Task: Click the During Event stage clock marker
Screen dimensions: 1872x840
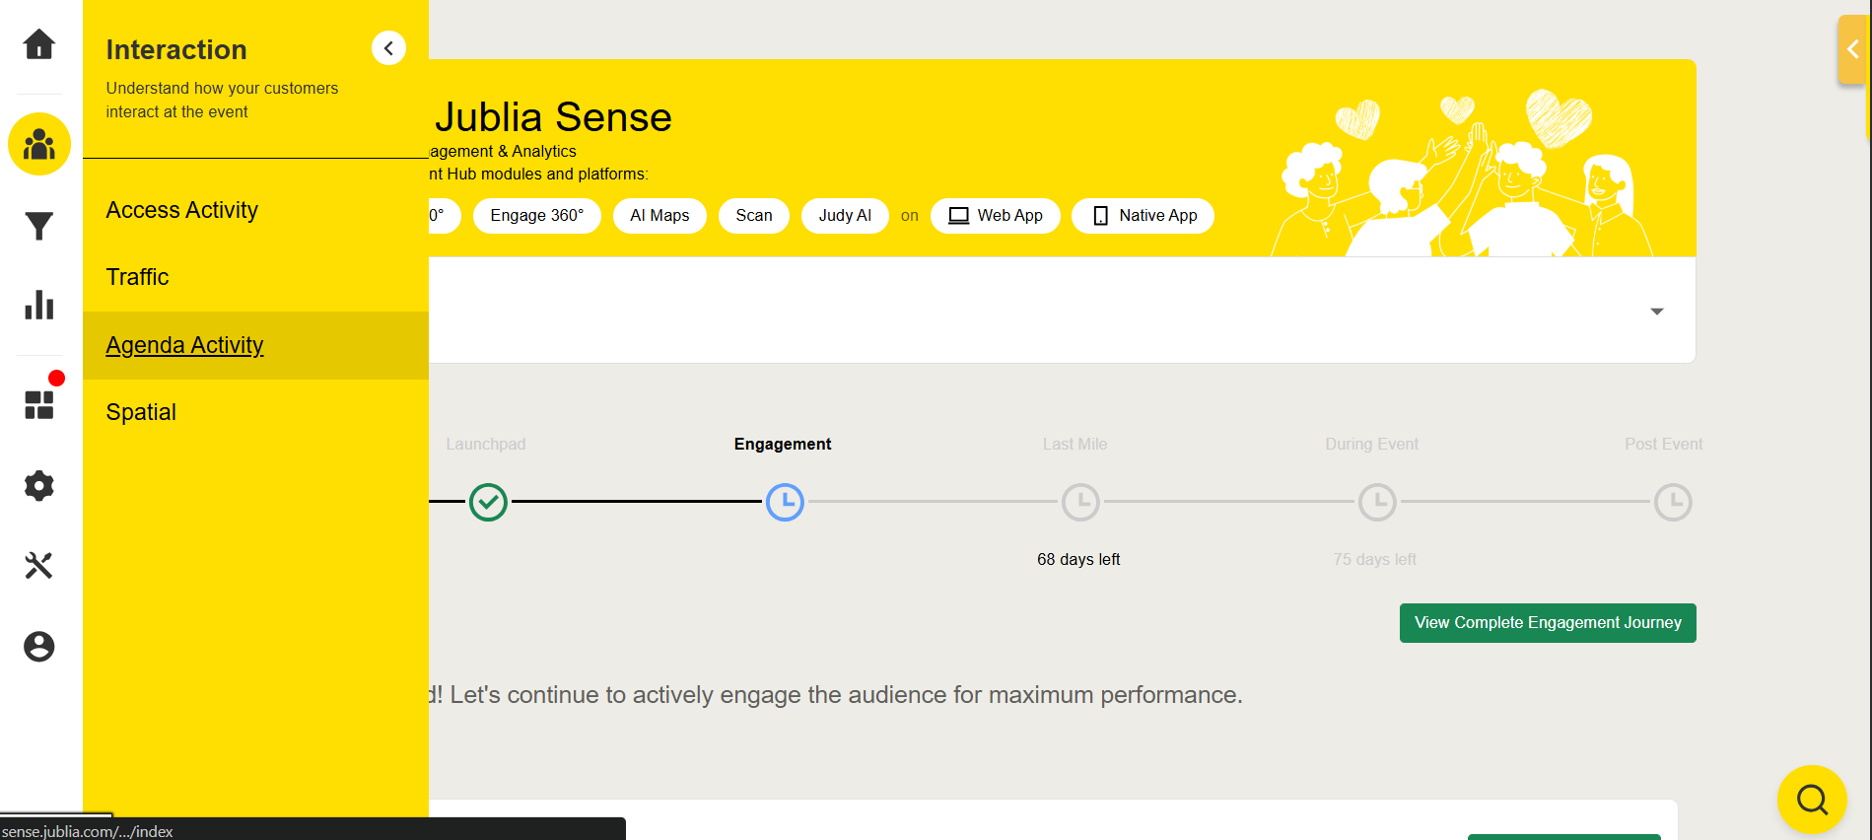Action: pyautogui.click(x=1378, y=502)
